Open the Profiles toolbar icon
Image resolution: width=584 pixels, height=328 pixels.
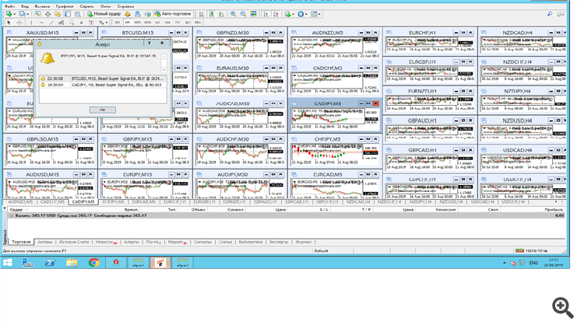pyautogui.click(x=22, y=14)
